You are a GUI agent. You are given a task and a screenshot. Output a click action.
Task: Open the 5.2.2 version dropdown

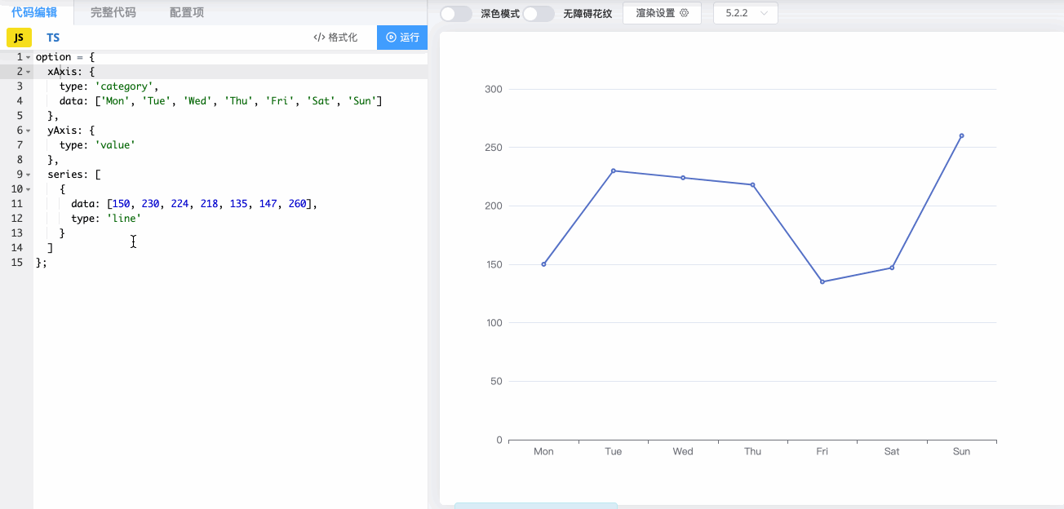pos(746,13)
